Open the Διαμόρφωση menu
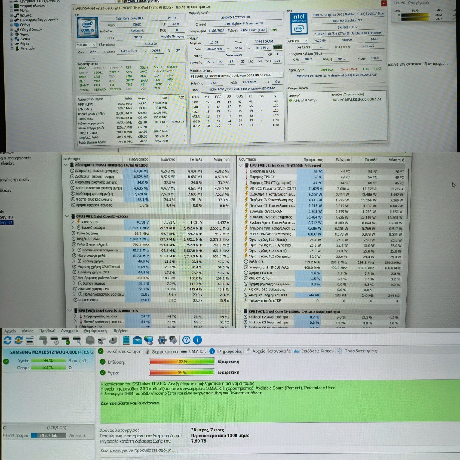Viewport: 460px width, 460px height. coord(95,331)
